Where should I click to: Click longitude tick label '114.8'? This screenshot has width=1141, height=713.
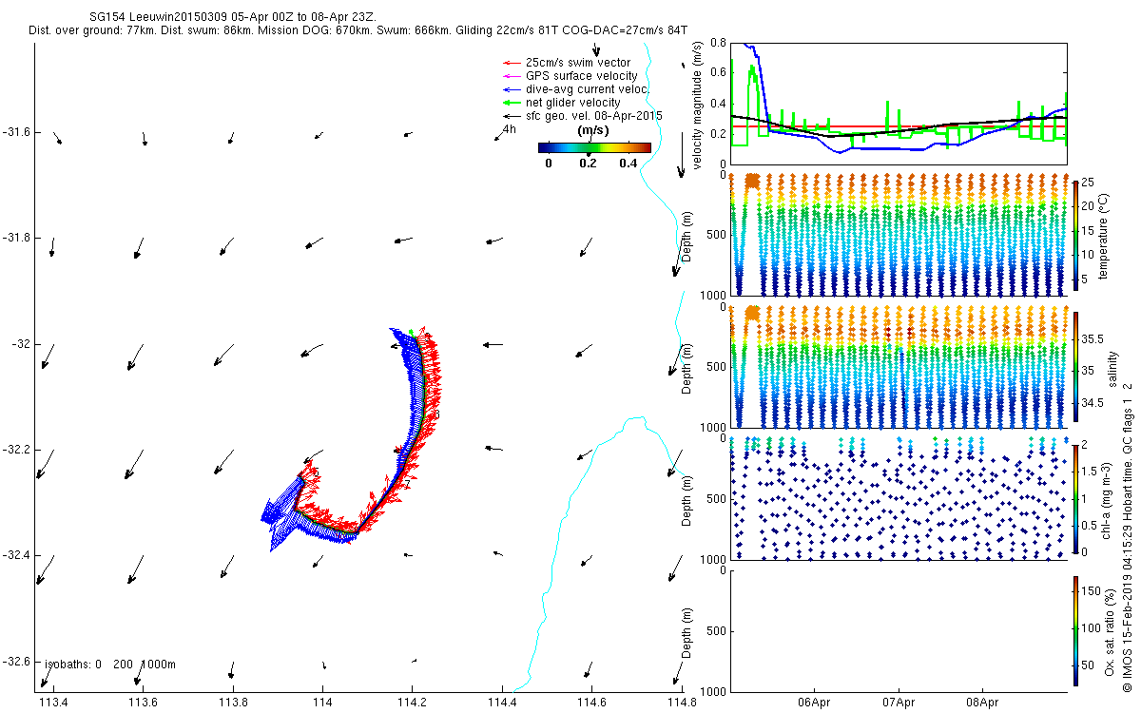point(681,703)
